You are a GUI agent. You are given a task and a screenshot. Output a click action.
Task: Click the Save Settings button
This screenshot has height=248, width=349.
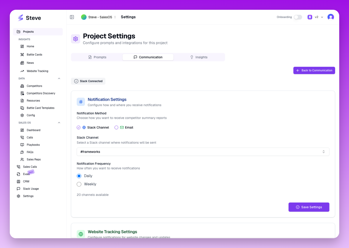tap(309, 207)
